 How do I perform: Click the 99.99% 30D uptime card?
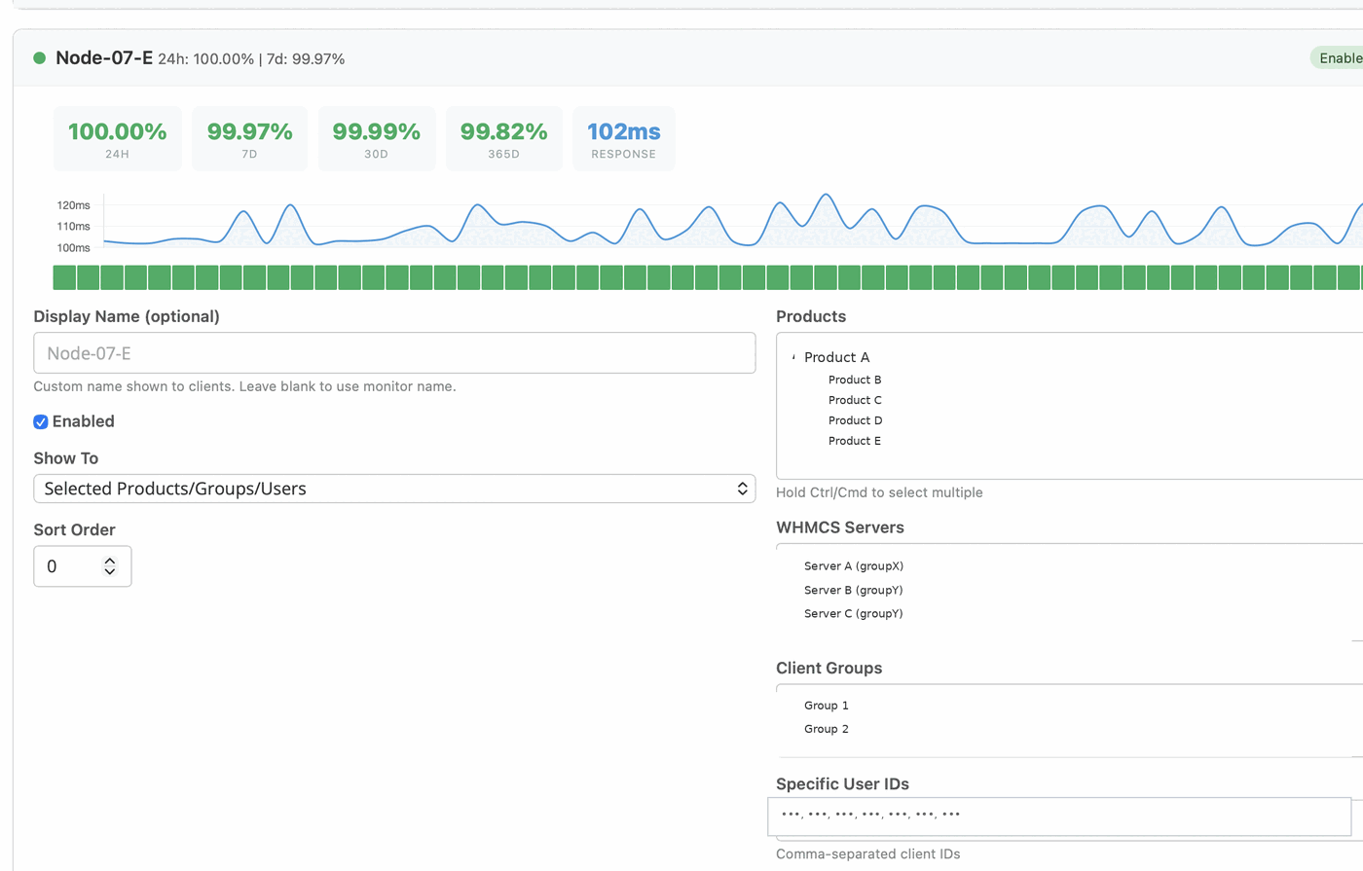(377, 139)
